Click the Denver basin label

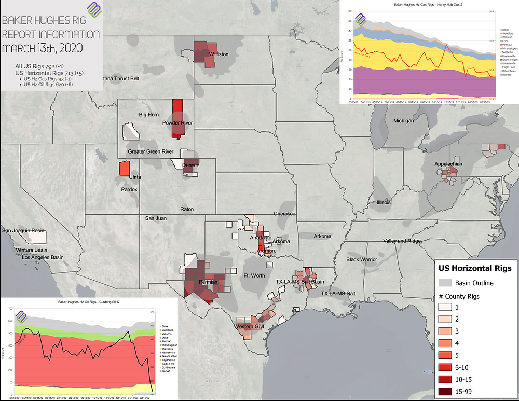click(x=190, y=165)
